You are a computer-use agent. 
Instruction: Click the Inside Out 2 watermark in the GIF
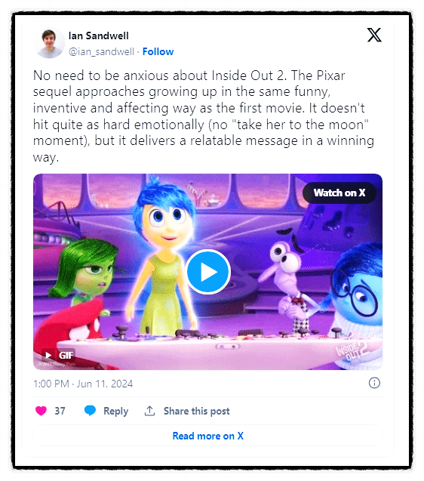coord(352,352)
